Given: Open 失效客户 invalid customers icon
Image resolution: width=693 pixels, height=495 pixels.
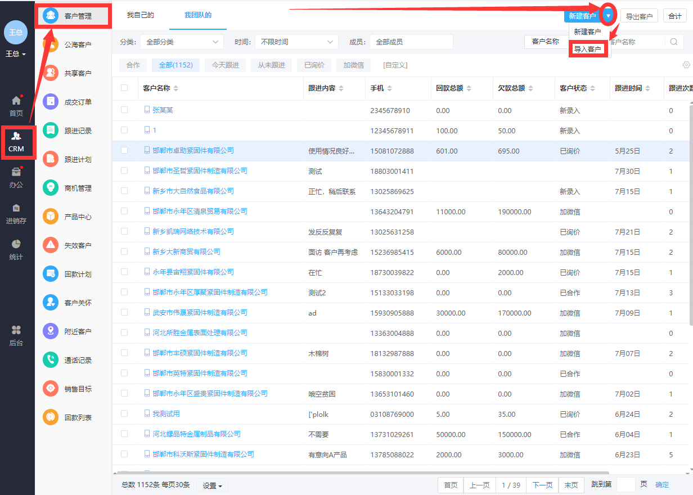Looking at the screenshot, I should (x=51, y=245).
